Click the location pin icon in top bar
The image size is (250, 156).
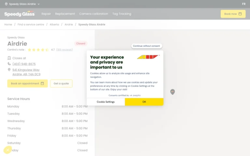[x=6, y=4]
